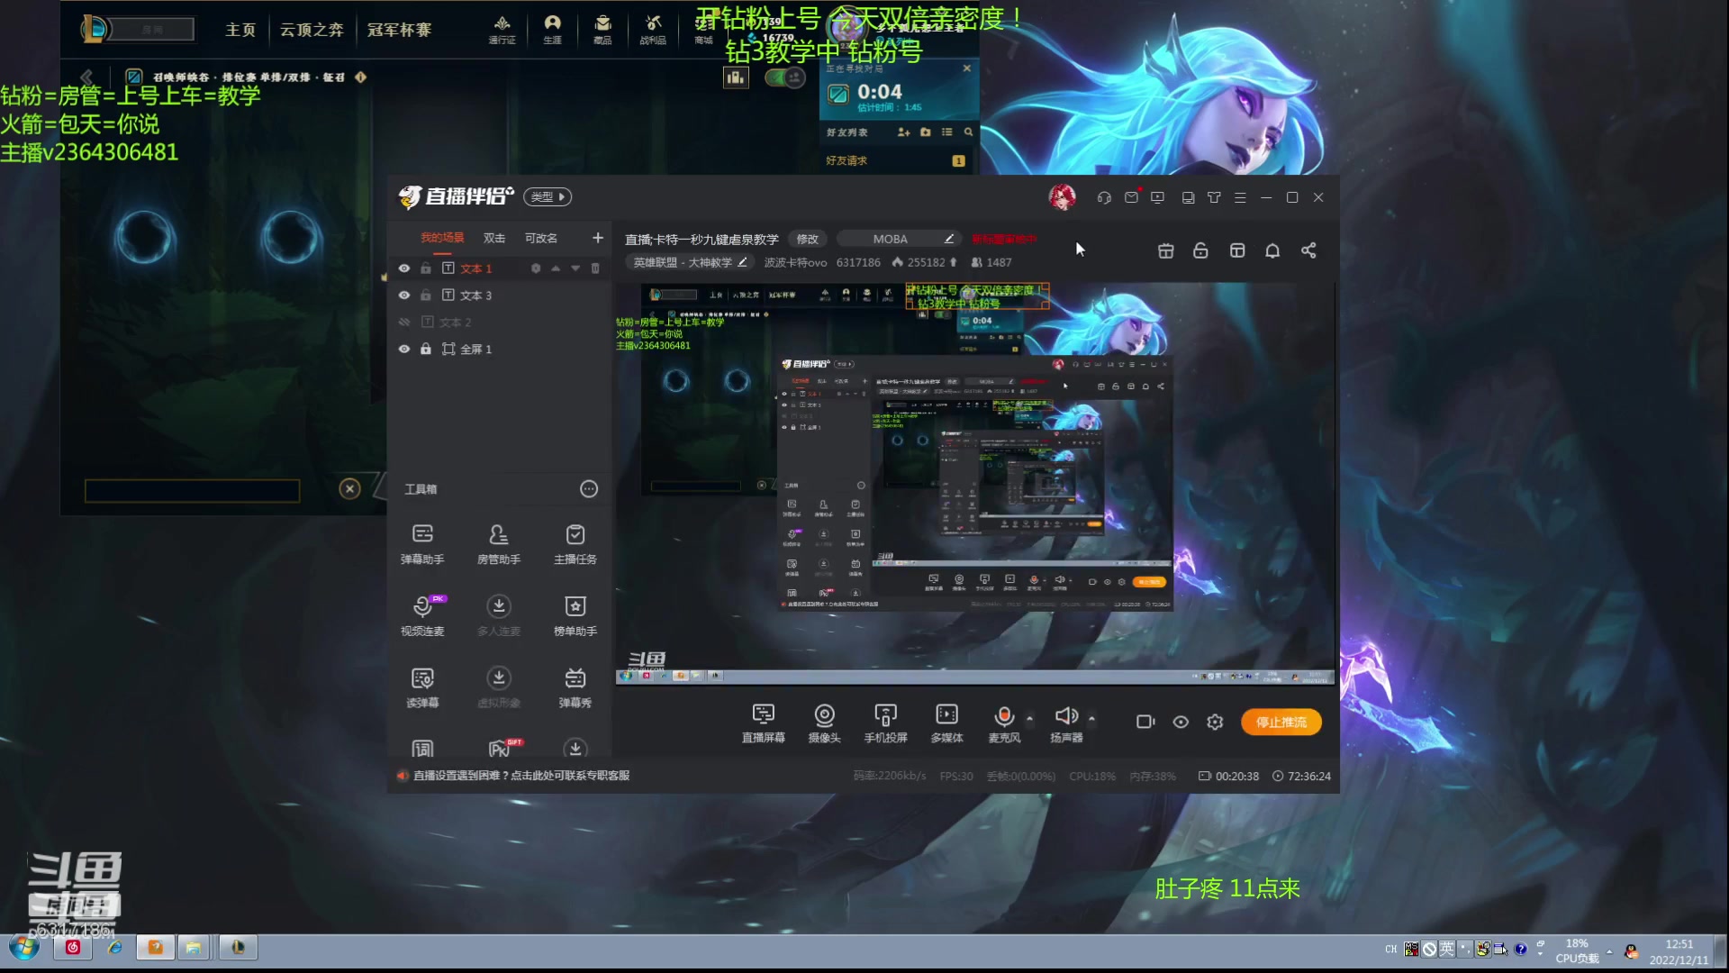Viewport: 1729px width, 973px height.
Task: Move 文本 1 source down
Action: pyautogui.click(x=575, y=268)
